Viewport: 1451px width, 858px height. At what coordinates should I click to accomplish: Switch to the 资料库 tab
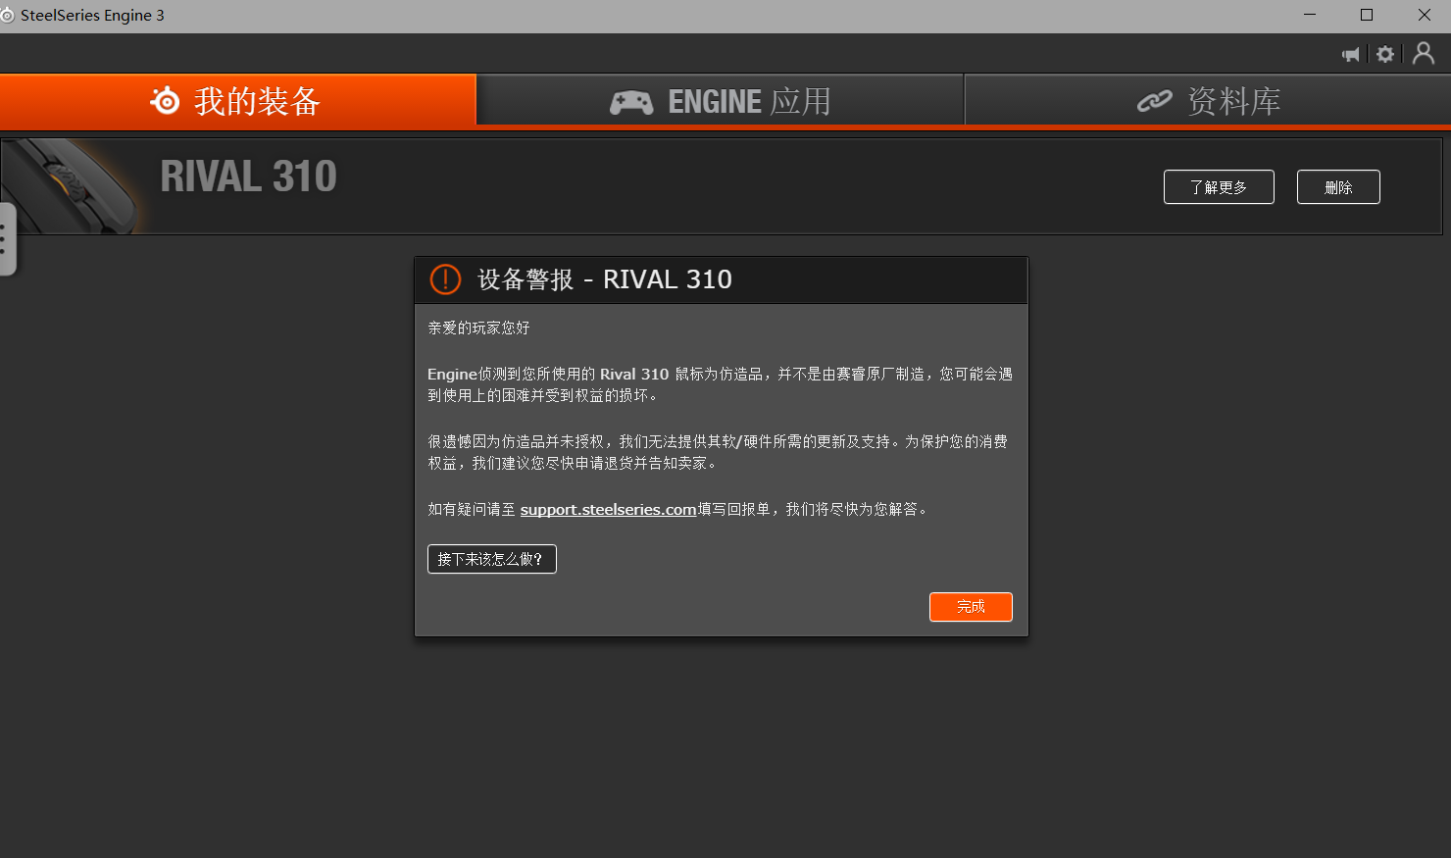coord(1209,100)
